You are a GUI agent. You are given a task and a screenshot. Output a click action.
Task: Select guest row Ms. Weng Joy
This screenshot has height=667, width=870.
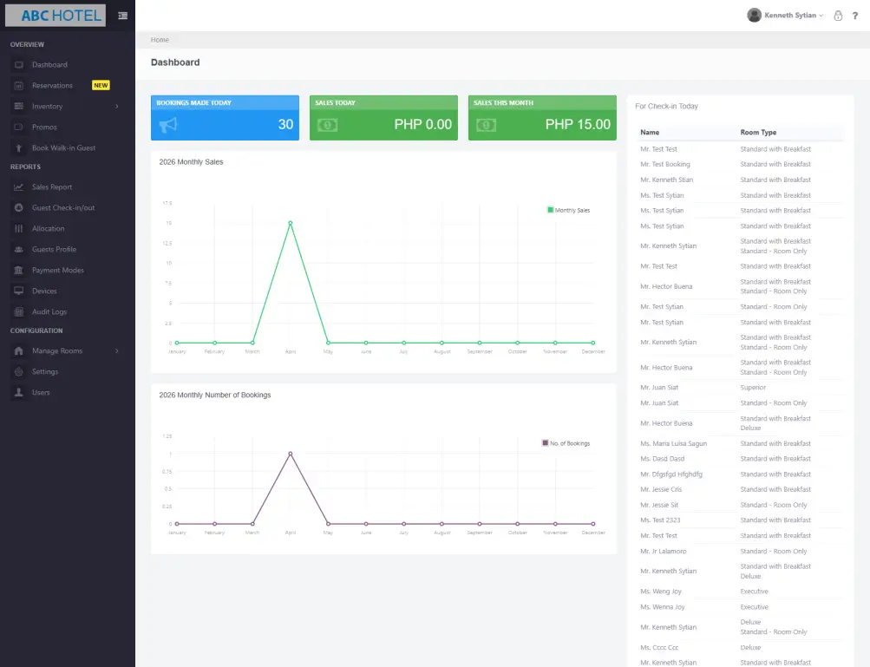(742, 592)
